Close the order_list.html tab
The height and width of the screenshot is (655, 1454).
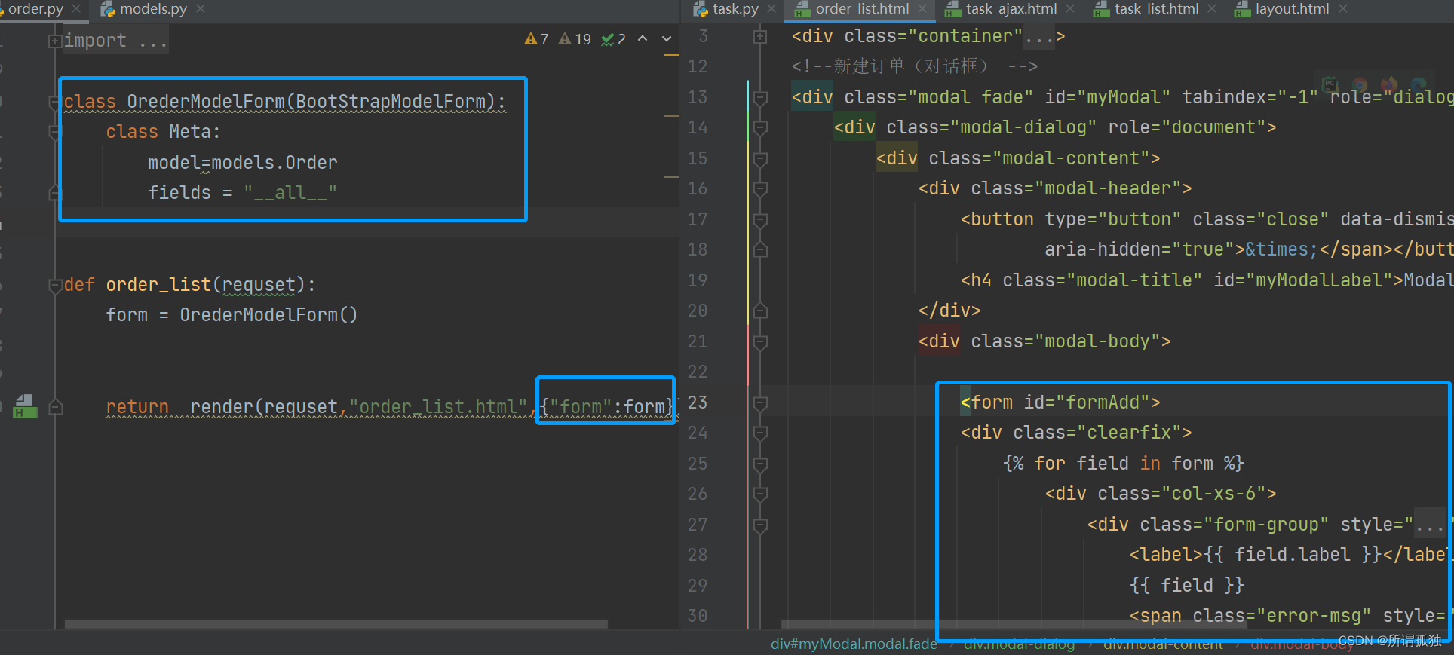tap(922, 8)
